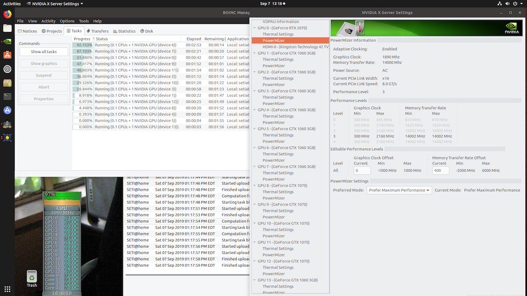This screenshot has width=527, height=296.
Task: Switch to the Projects tab
Action: 51,31
